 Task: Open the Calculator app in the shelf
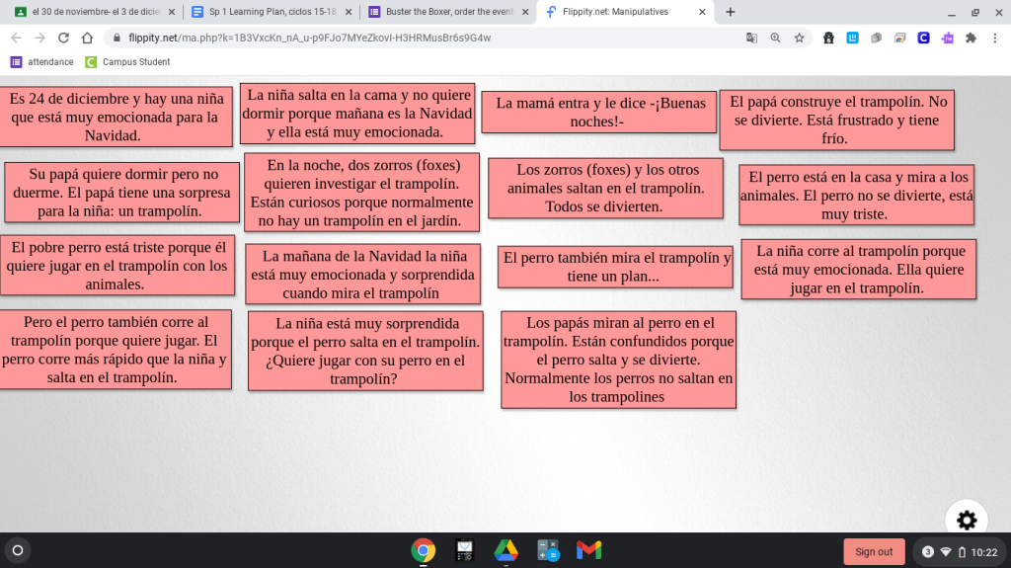pos(548,550)
